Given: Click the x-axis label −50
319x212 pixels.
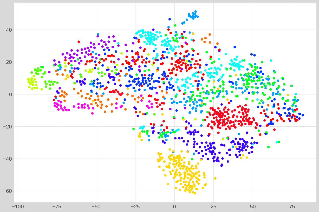Looking at the screenshot, I should click(x=96, y=207).
